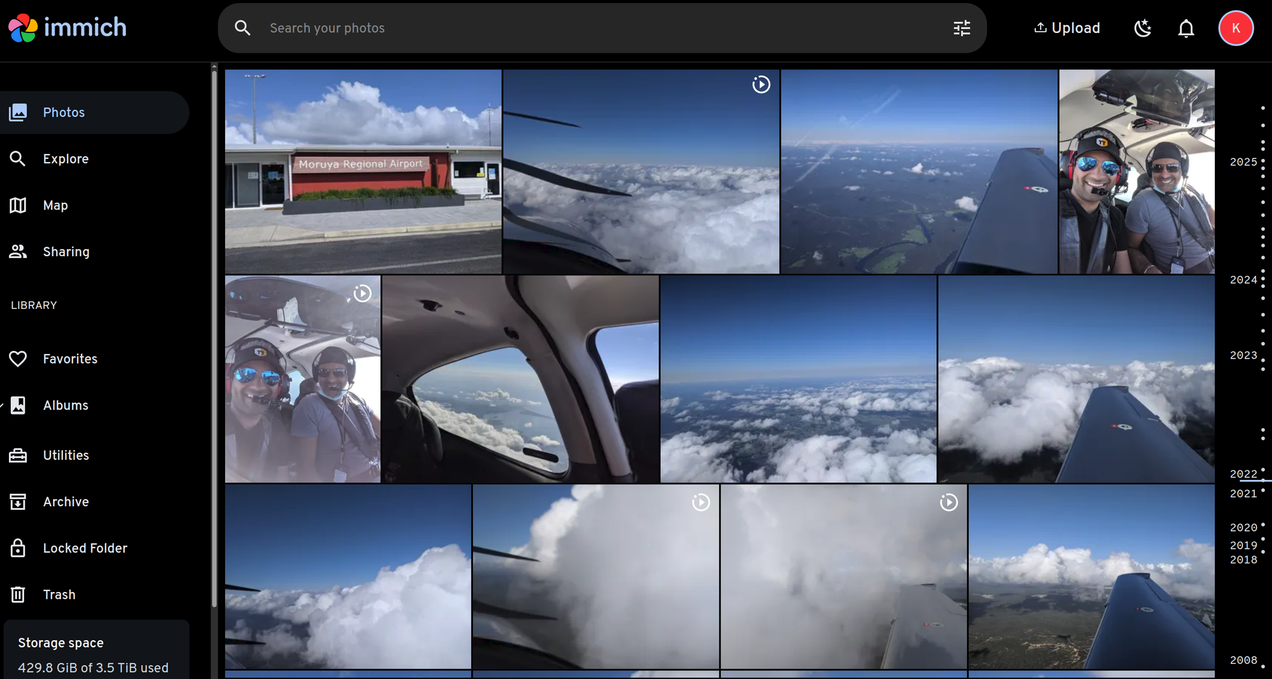Open the user account avatar K

tap(1235, 28)
